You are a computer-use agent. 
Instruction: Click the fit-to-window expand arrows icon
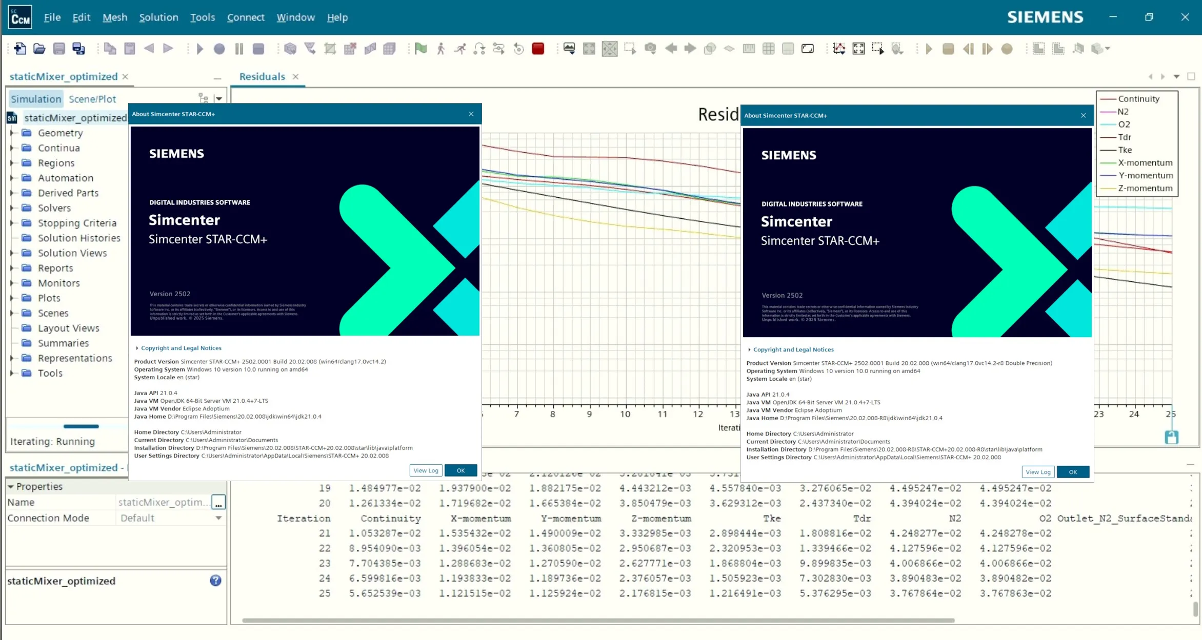[x=858, y=49]
